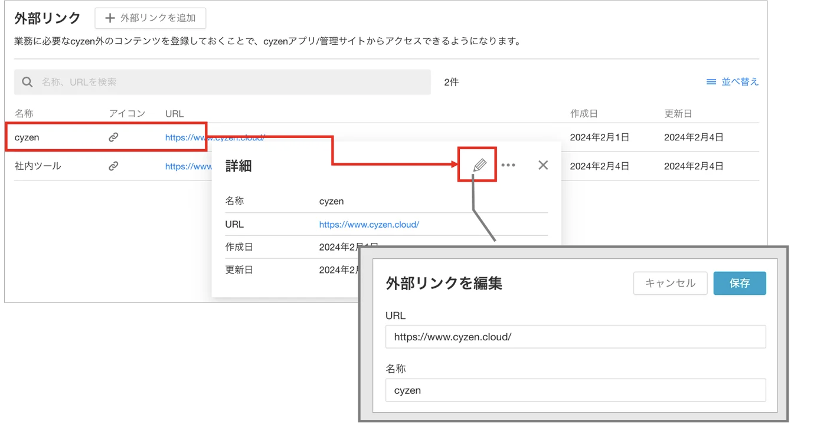Click the キャンセル button

pos(670,283)
